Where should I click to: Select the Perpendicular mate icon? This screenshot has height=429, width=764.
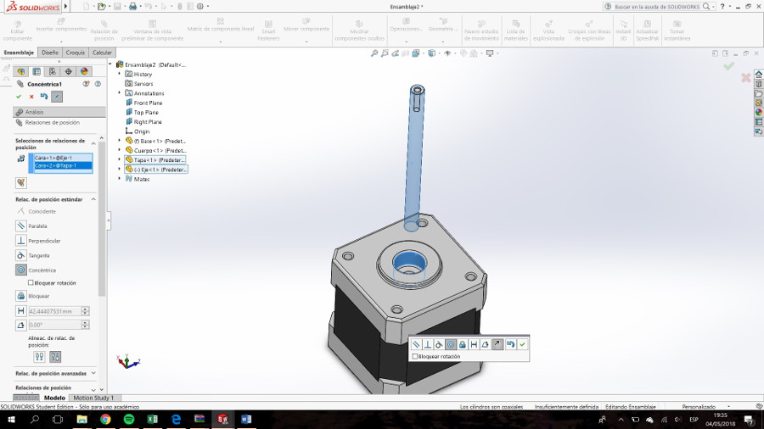(x=21, y=240)
